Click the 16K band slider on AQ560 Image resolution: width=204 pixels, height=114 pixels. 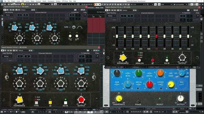188,36
